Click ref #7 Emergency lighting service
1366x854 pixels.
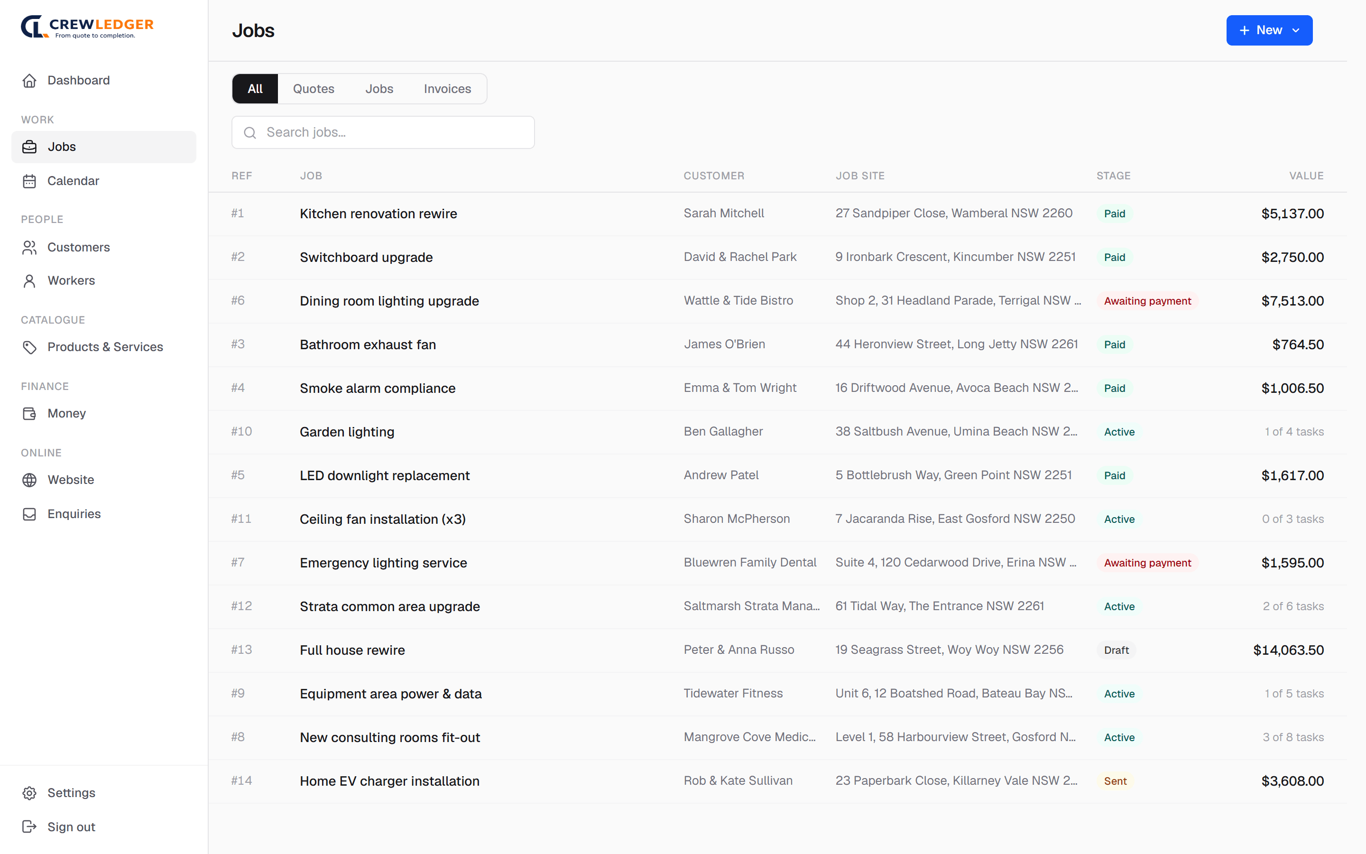238,563
